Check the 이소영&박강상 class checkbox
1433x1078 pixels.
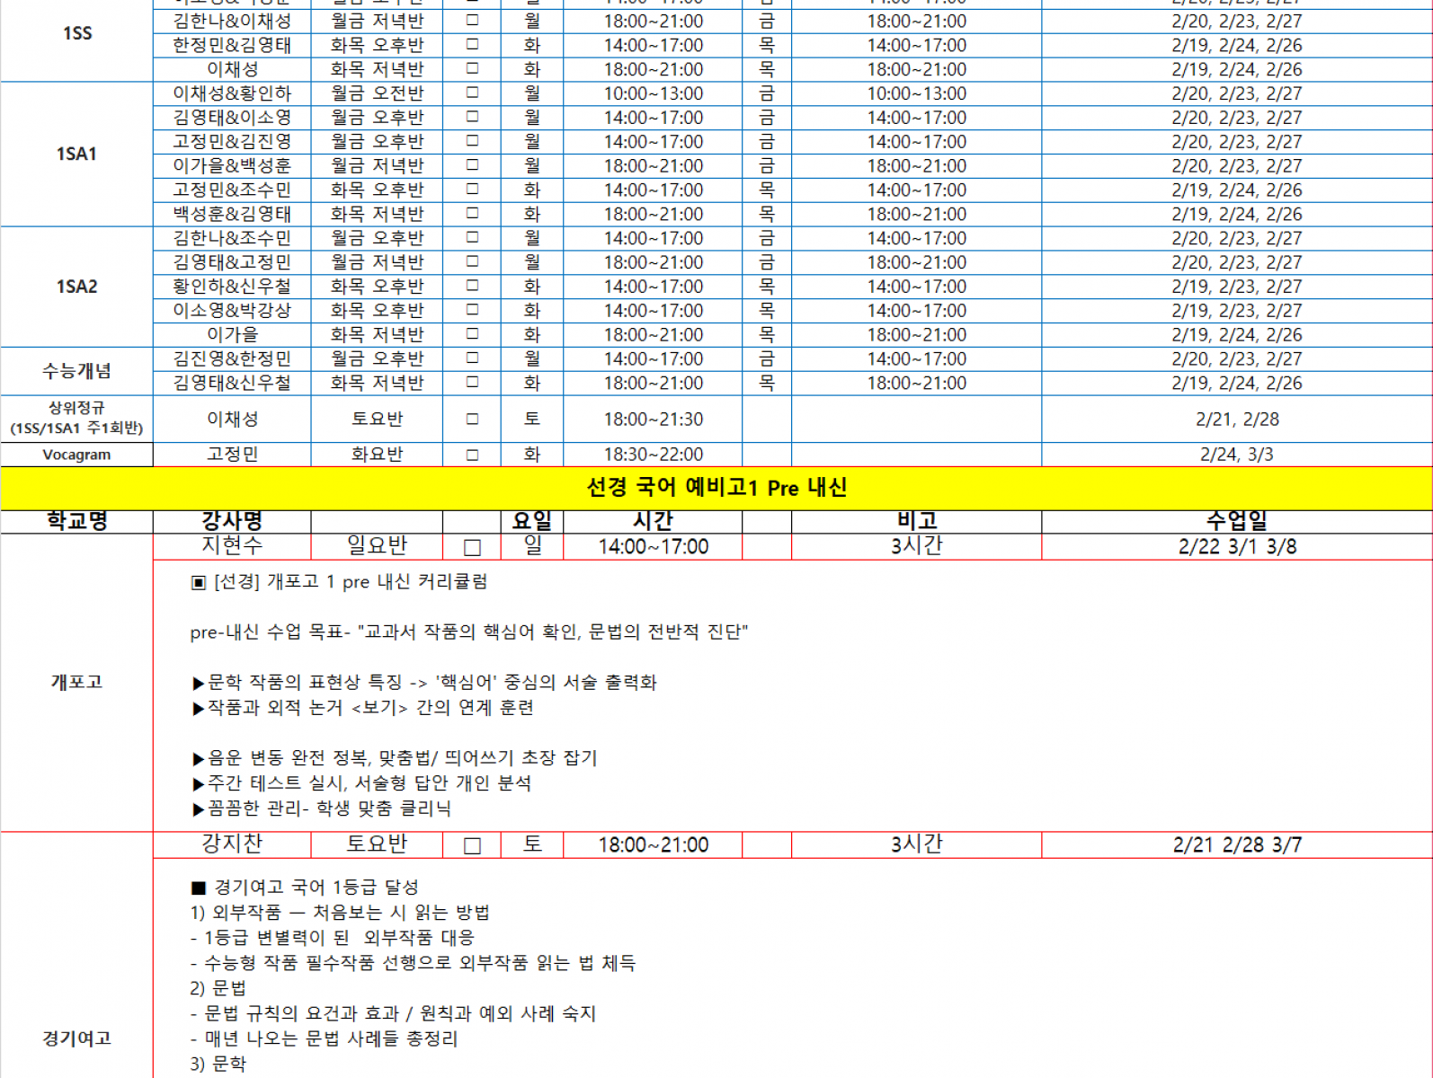[x=472, y=311]
